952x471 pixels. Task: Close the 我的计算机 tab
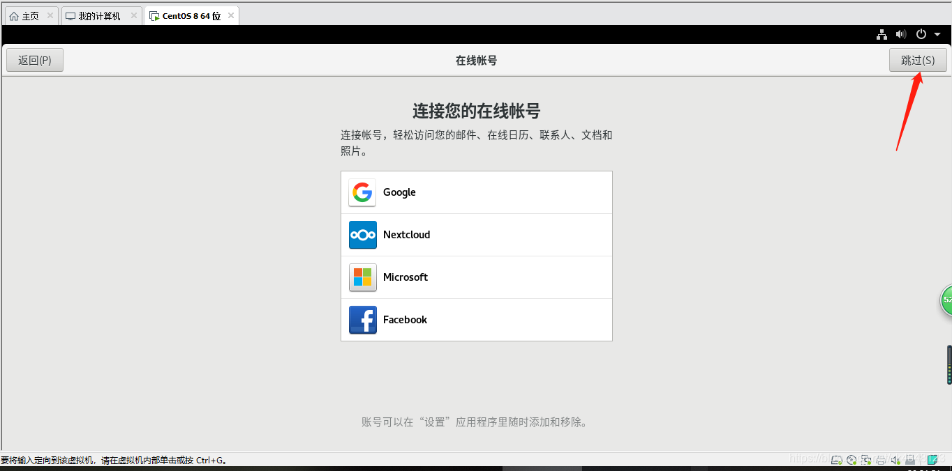[x=134, y=15]
